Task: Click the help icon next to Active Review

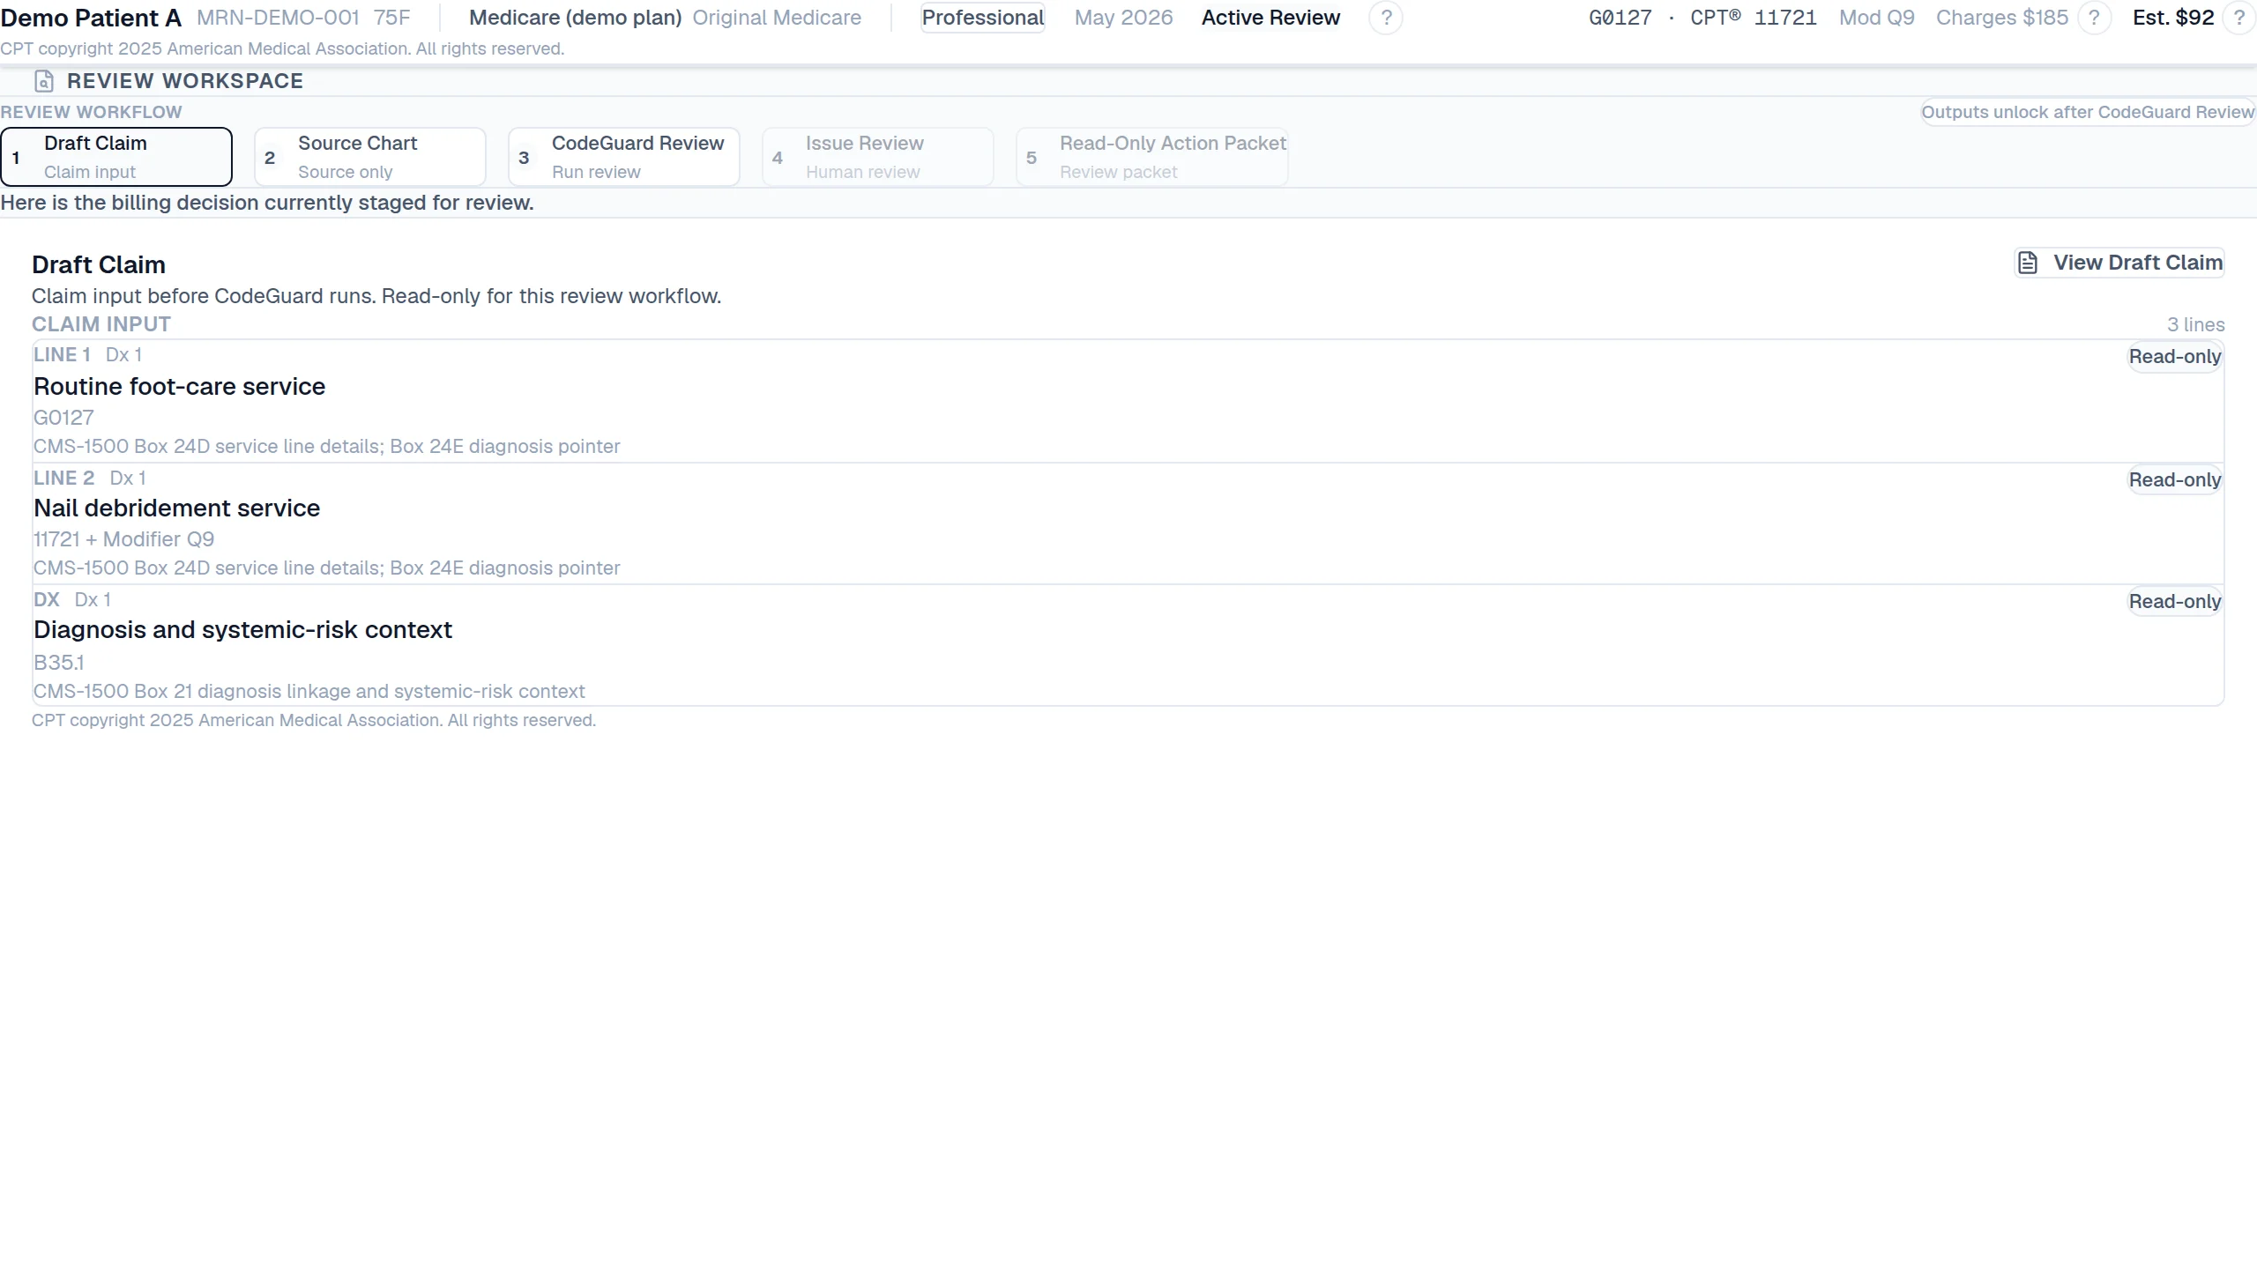Action: 1386,18
